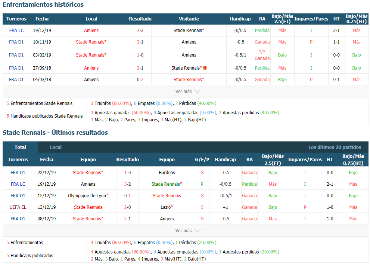The height and width of the screenshot is (265, 370).
Task: Open FRA LC link in the Últimos resultados table
Action: [18, 184]
